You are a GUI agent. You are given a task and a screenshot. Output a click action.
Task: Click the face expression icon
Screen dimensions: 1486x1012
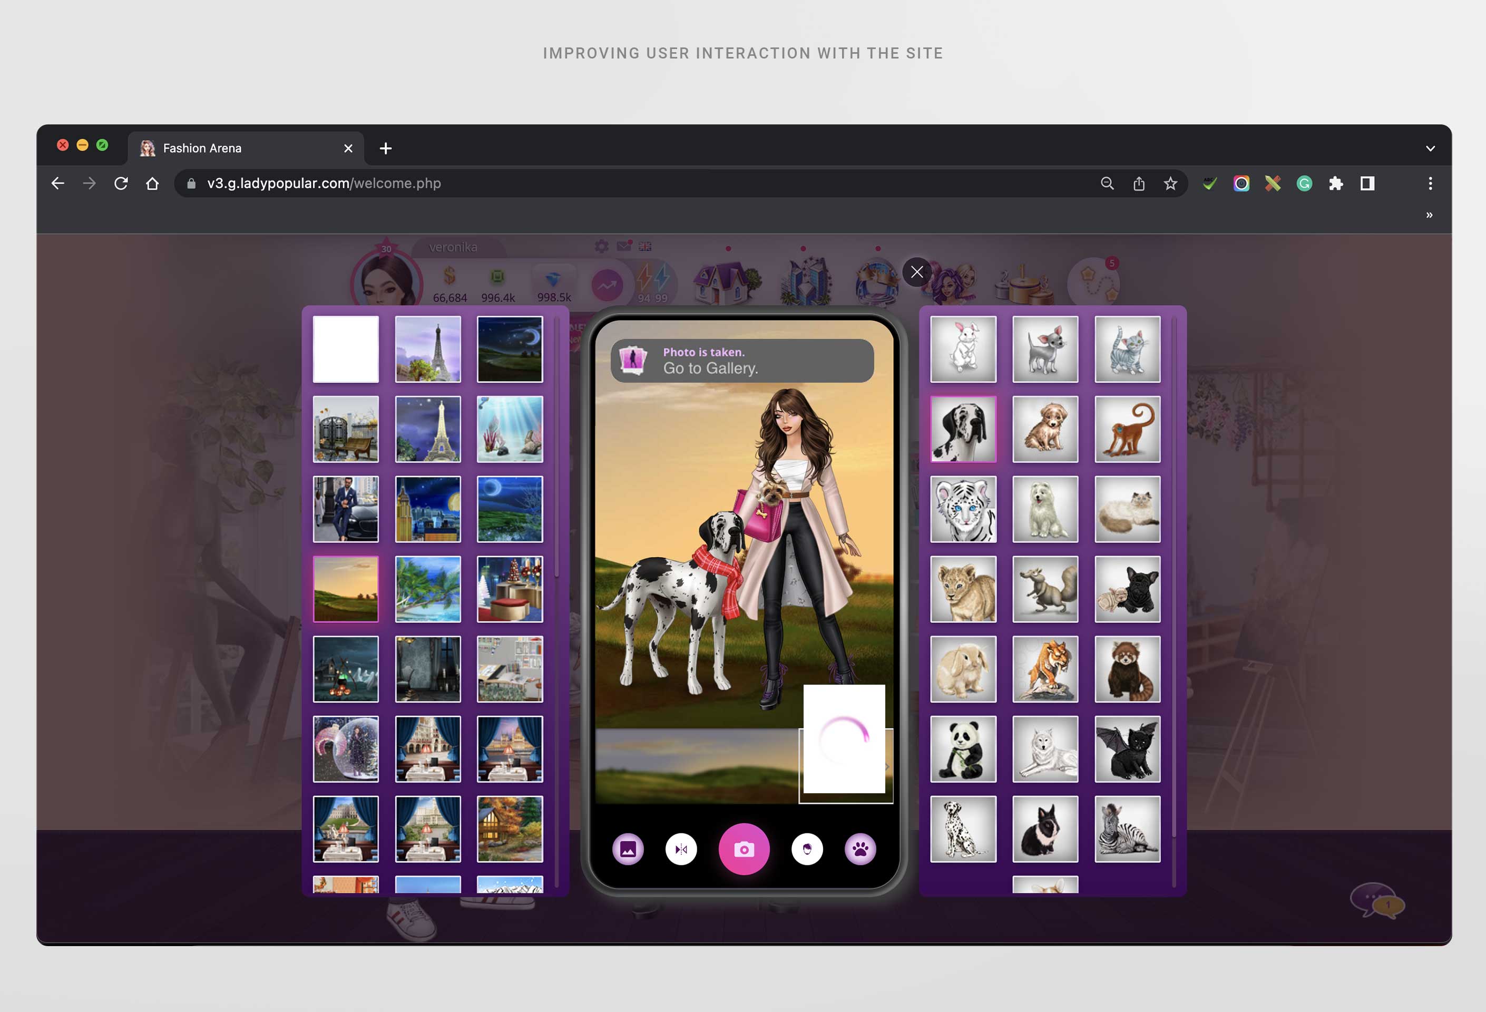[807, 850]
